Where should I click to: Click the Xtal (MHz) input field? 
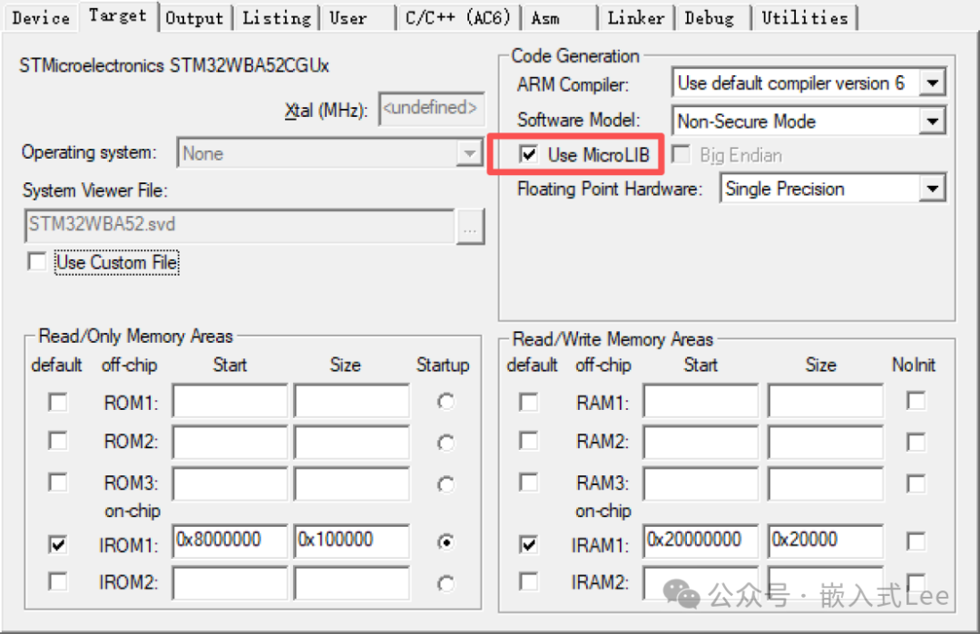click(x=431, y=109)
